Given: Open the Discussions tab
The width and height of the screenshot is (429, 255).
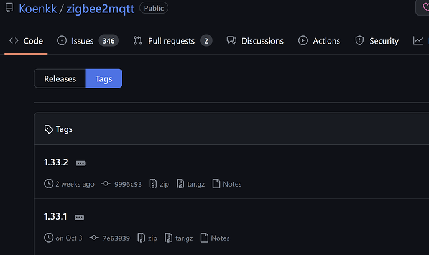Looking at the screenshot, I should click(255, 41).
